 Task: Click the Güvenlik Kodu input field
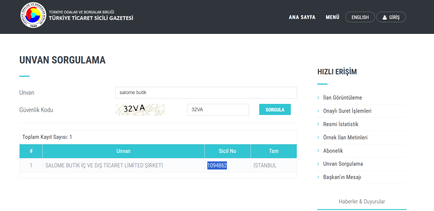(x=218, y=110)
